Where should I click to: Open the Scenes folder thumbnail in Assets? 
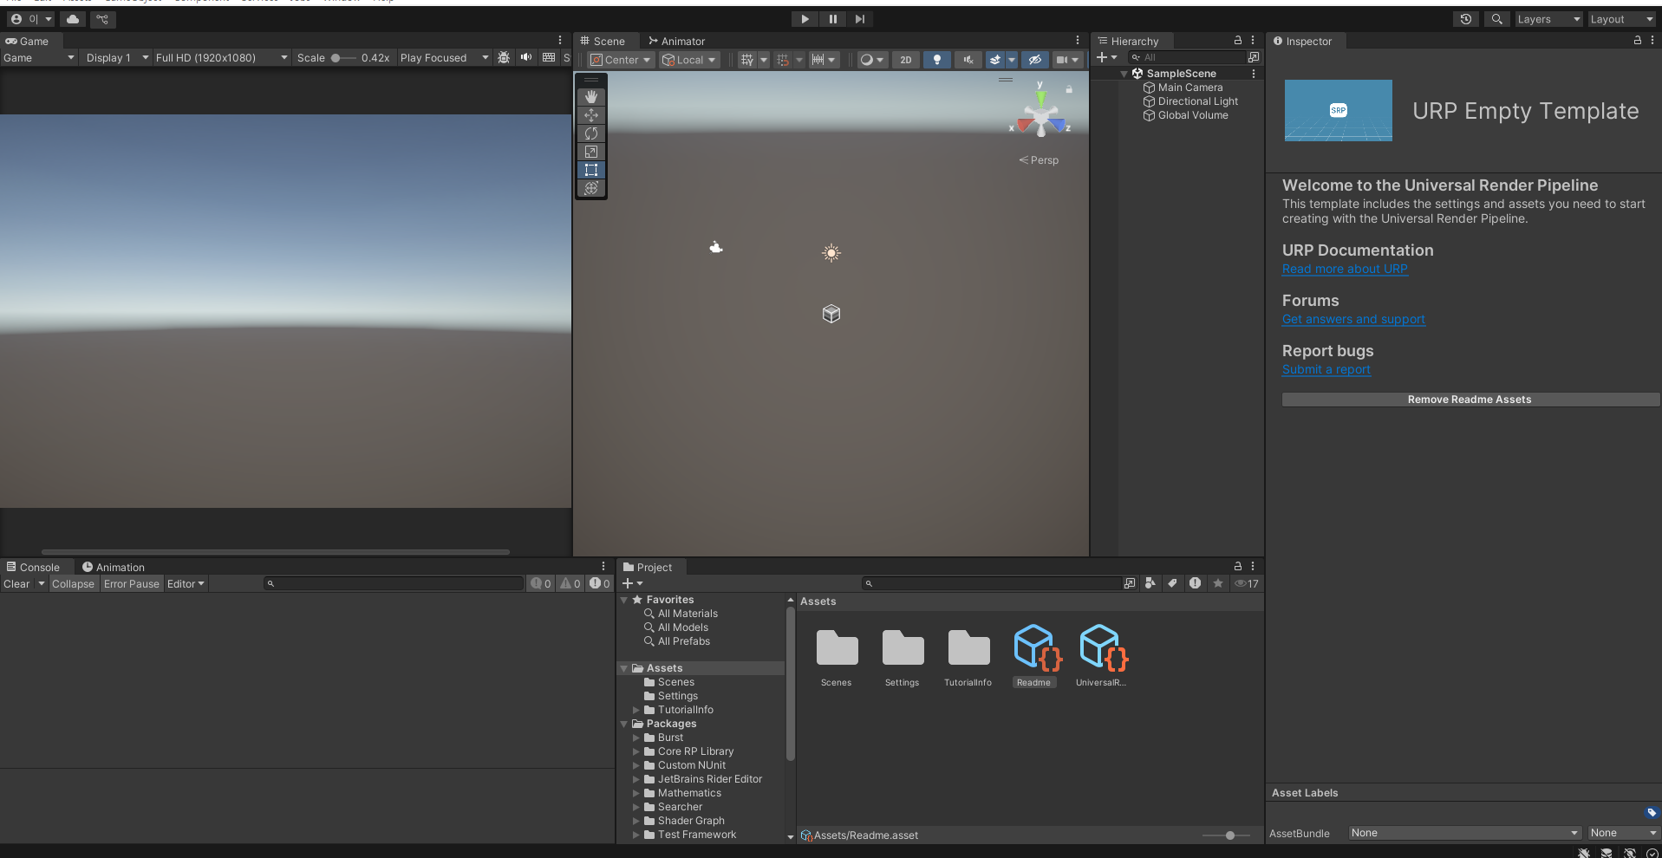(x=837, y=648)
